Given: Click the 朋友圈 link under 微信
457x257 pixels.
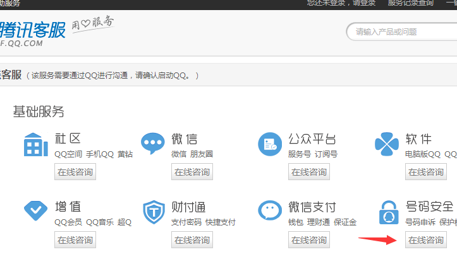Looking at the screenshot, I should click(x=202, y=154).
